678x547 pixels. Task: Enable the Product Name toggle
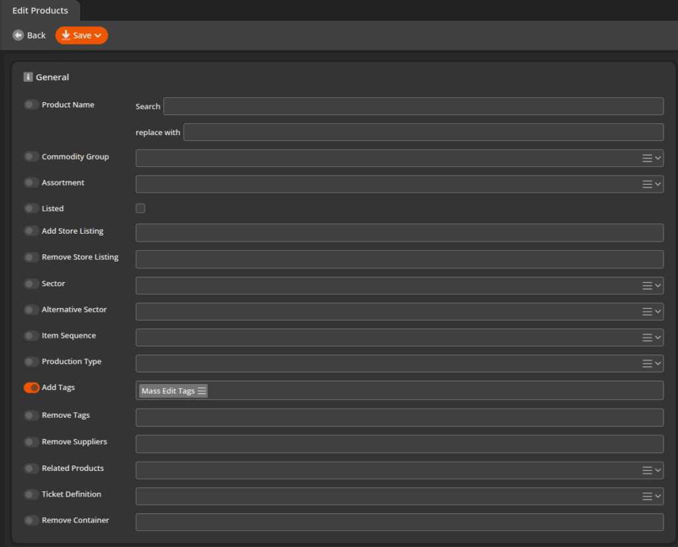pyautogui.click(x=31, y=105)
